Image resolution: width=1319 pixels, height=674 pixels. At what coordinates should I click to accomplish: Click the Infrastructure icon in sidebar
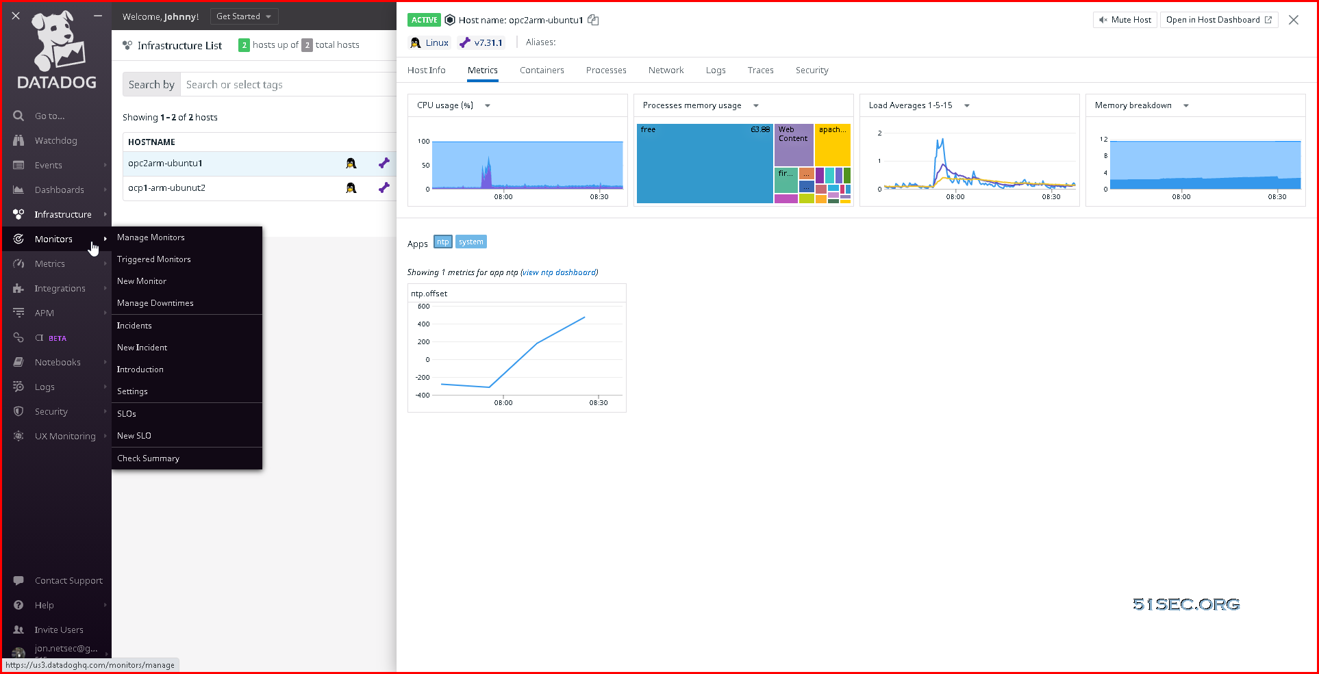[x=18, y=215]
